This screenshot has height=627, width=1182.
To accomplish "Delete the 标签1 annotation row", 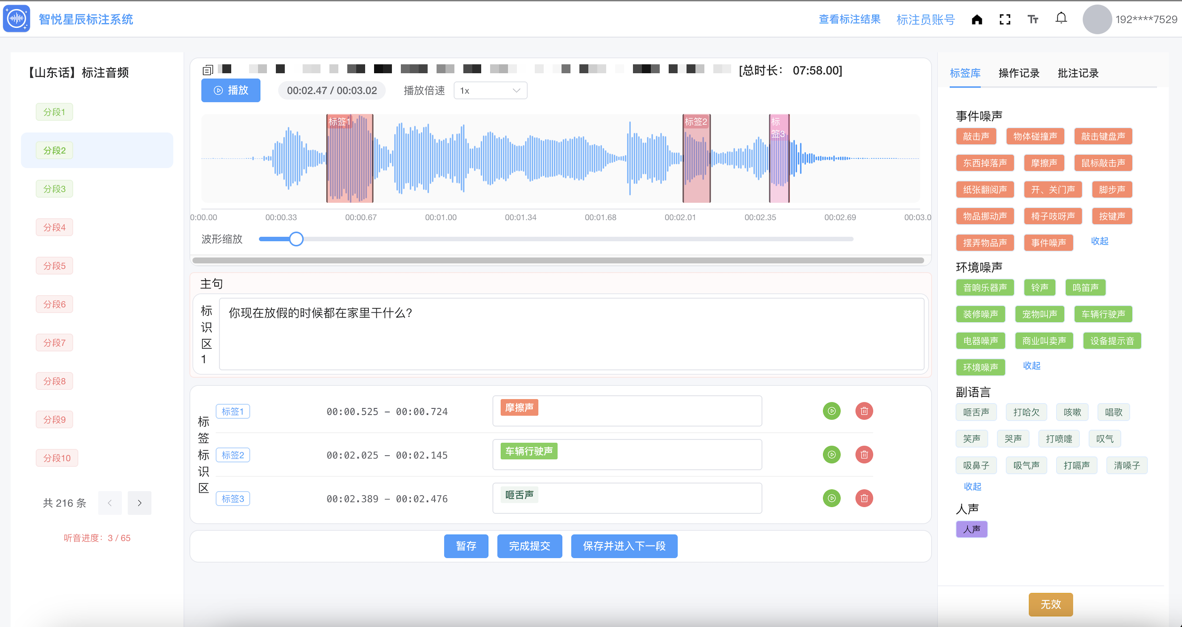I will point(864,411).
